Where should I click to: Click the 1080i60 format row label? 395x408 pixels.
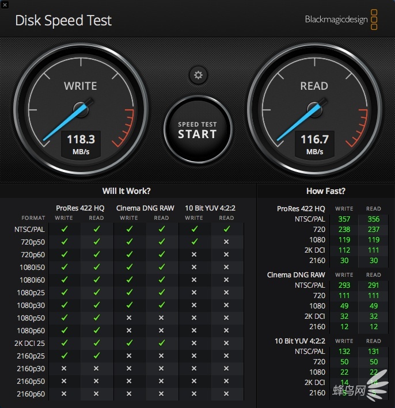click(x=32, y=280)
